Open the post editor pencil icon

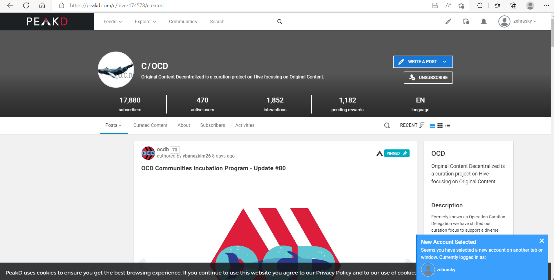coord(448,21)
